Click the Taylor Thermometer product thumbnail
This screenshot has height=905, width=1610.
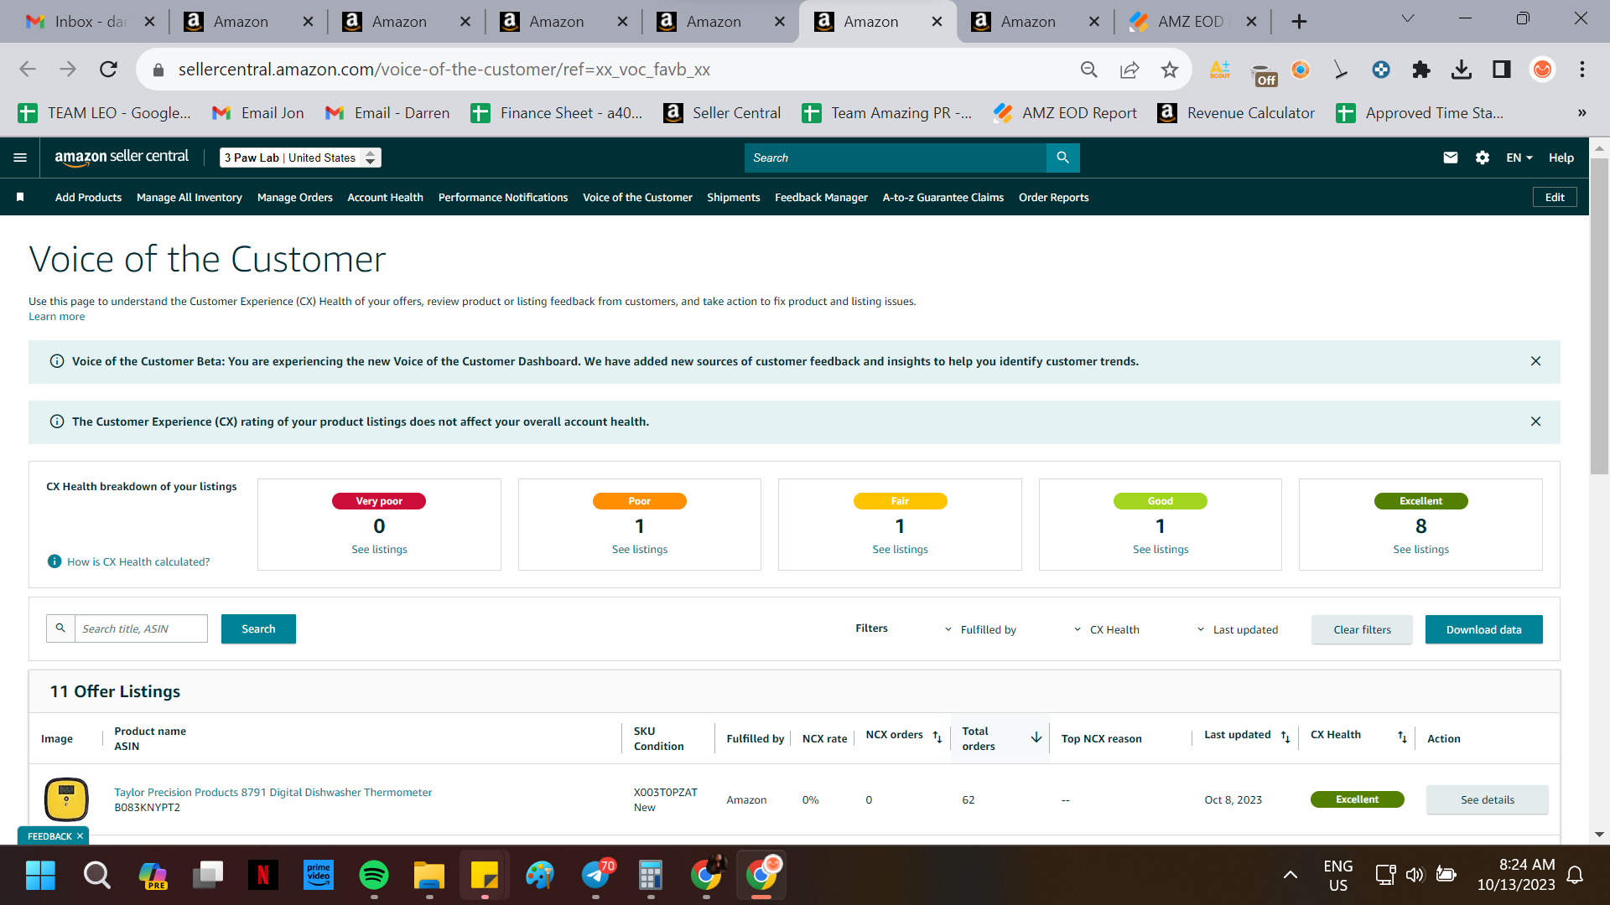point(66,799)
